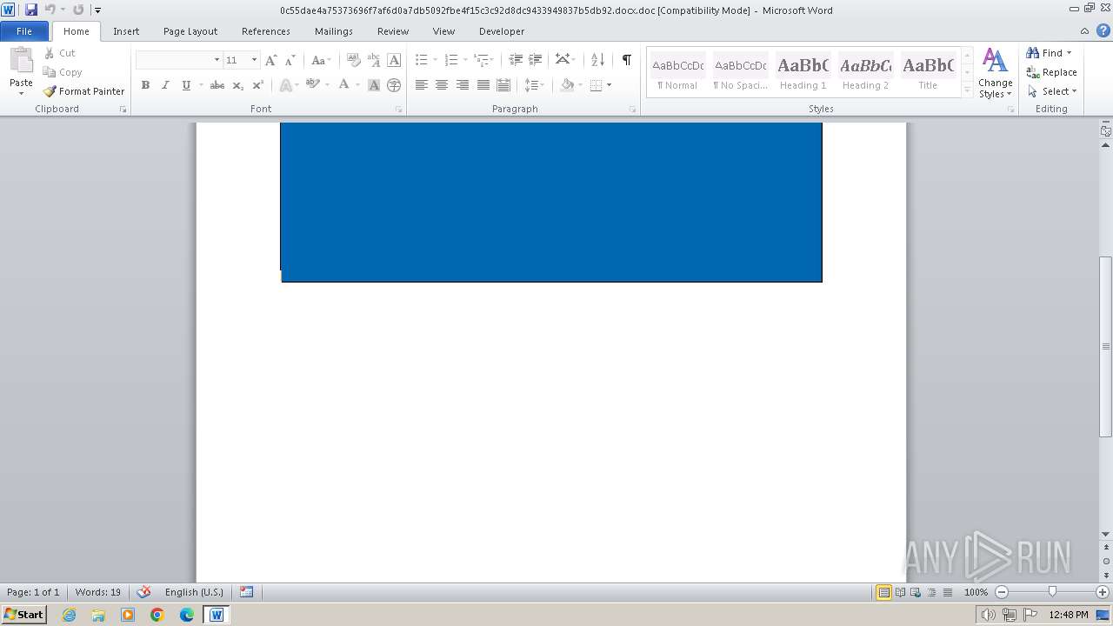Open Chrome from the taskbar
Image resolution: width=1113 pixels, height=626 pixels.
[x=157, y=615]
